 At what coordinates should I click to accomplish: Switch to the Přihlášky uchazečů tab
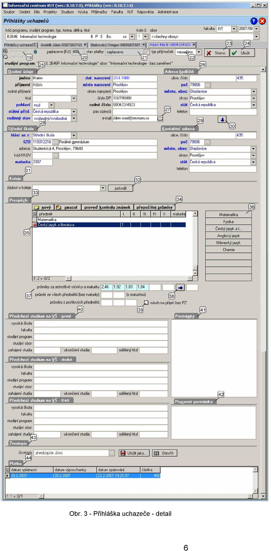(x=20, y=45)
